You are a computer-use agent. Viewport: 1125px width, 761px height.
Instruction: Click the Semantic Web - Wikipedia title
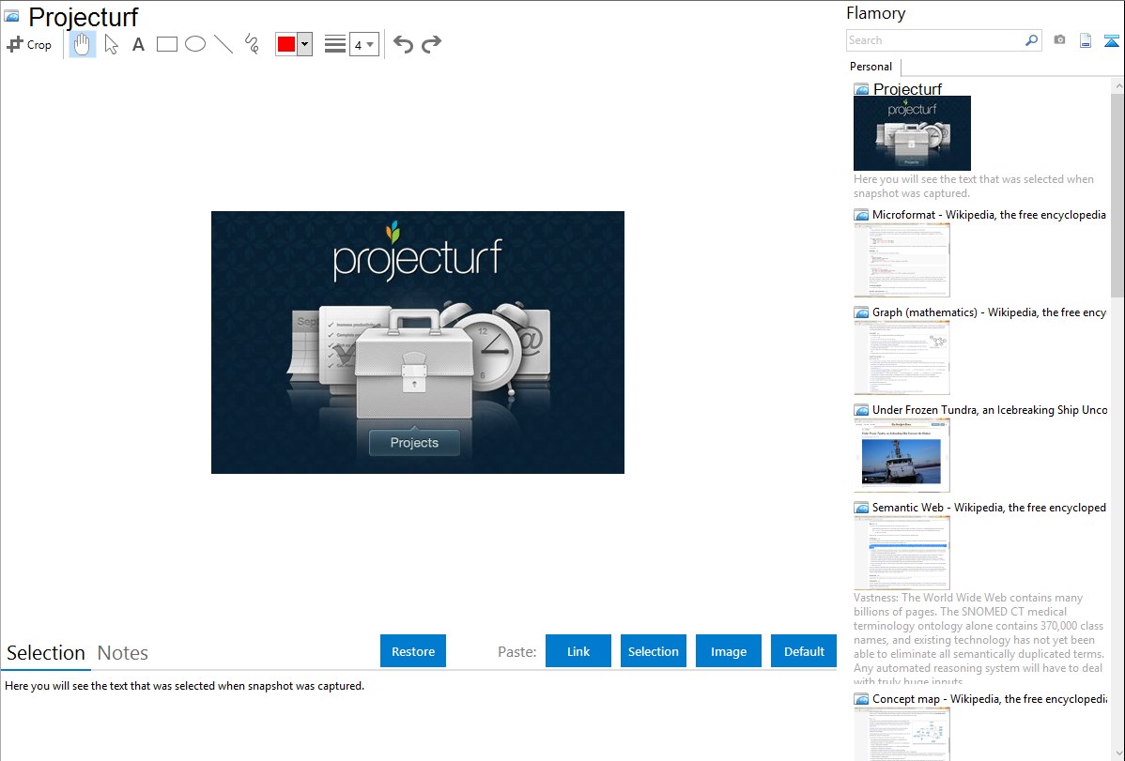(989, 507)
